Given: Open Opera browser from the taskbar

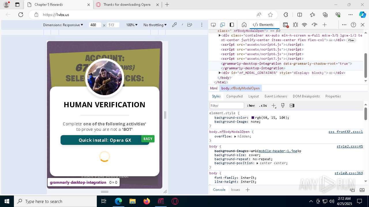Looking at the screenshot, I should click(x=175, y=201).
